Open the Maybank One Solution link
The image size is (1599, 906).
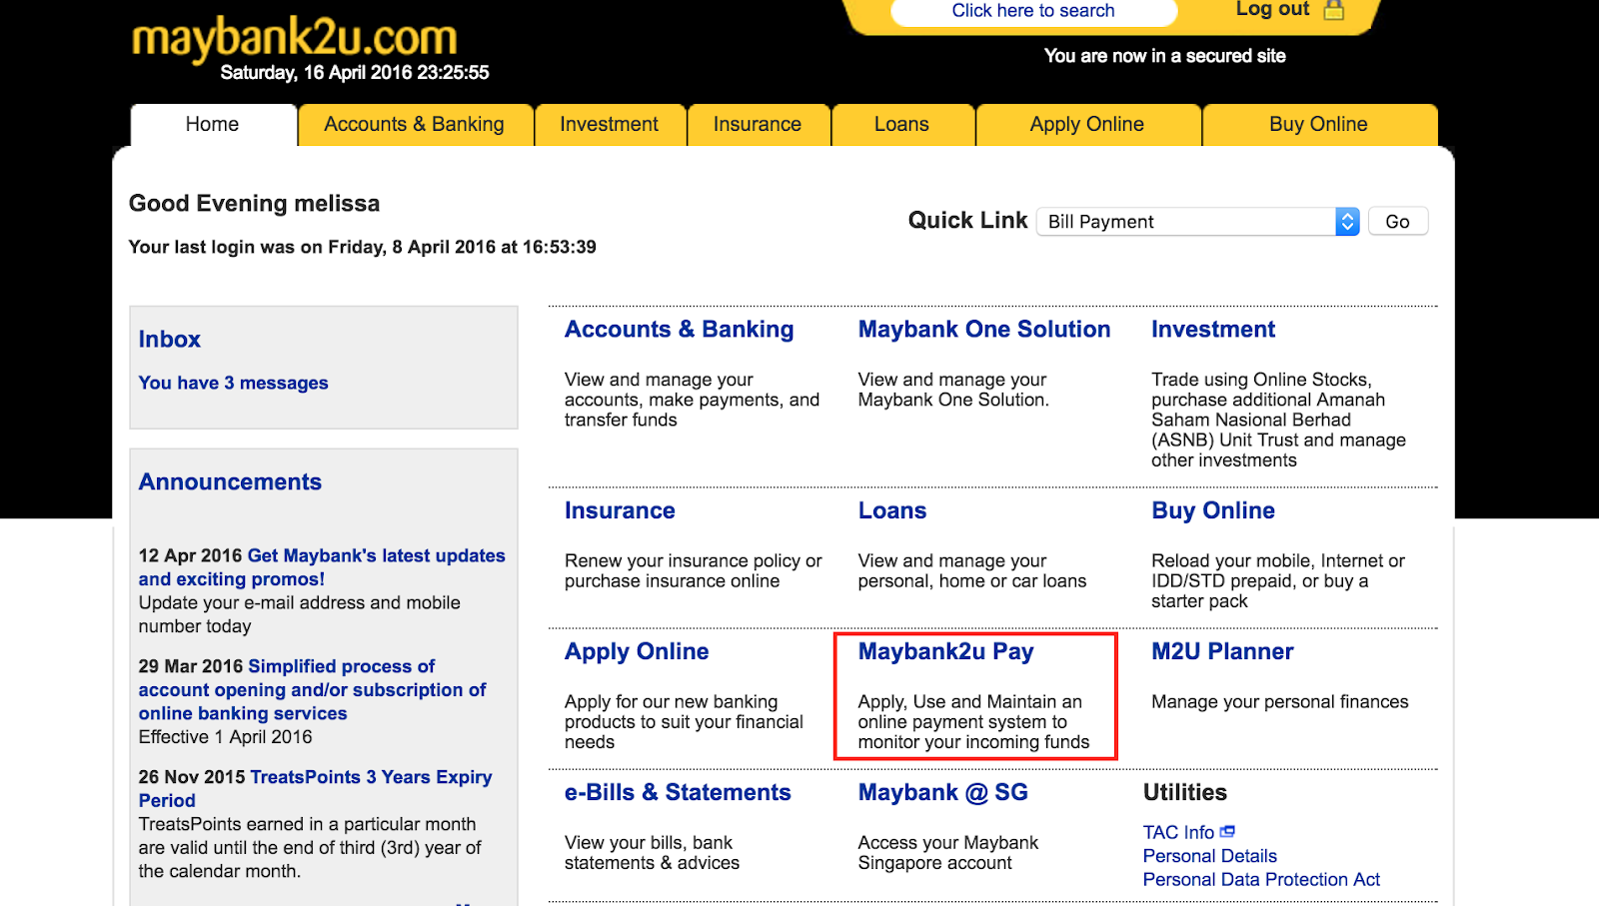click(984, 330)
